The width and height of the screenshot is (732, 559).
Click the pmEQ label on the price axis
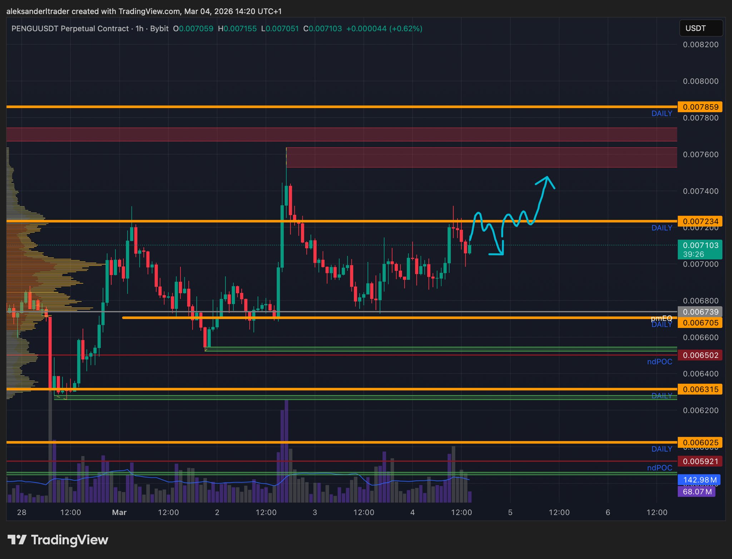(x=661, y=318)
